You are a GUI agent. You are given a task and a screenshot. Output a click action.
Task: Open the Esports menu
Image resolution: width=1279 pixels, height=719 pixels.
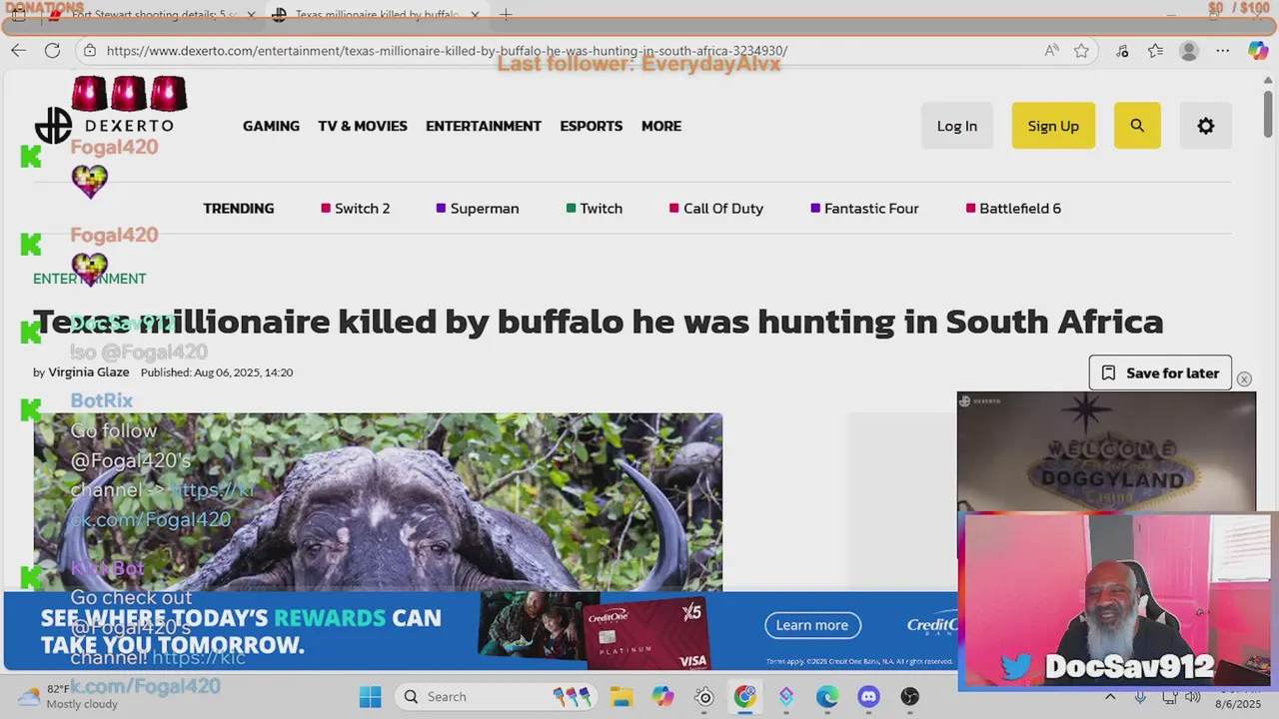(591, 126)
